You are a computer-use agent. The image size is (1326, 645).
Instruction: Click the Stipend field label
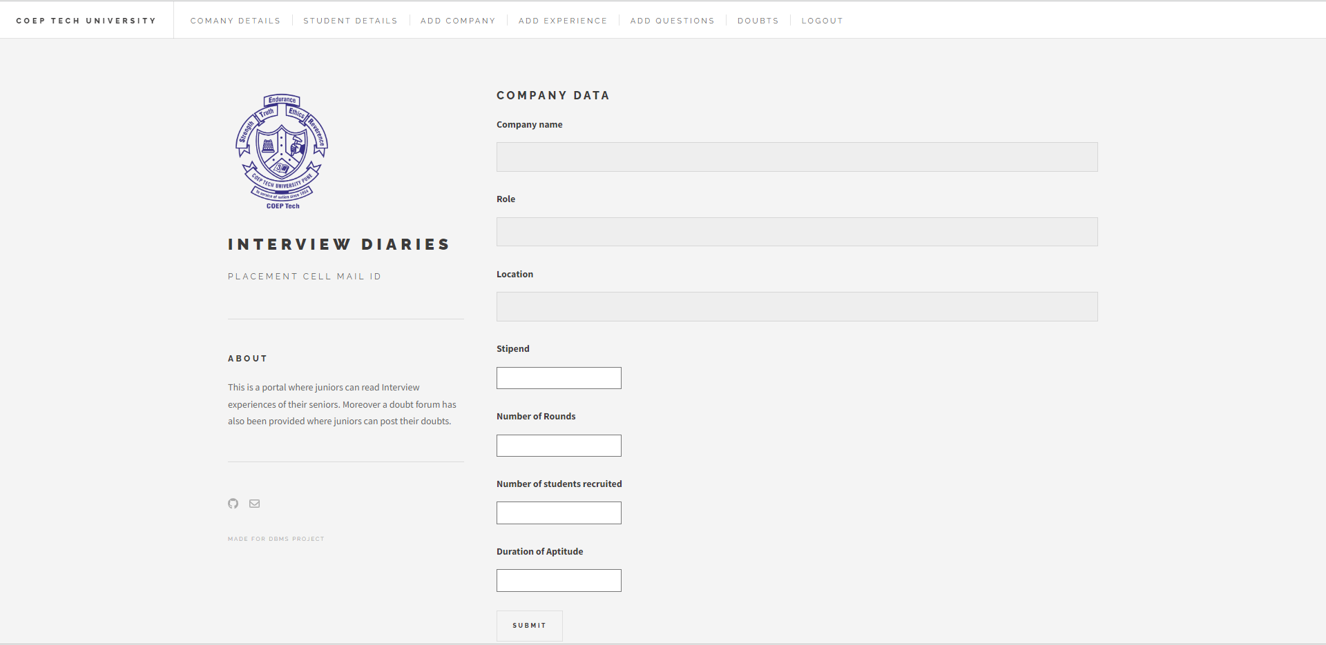(x=513, y=349)
